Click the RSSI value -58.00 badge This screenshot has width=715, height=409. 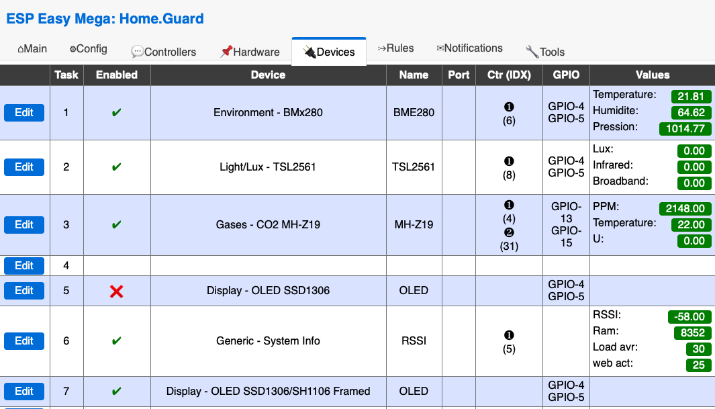coord(689,317)
